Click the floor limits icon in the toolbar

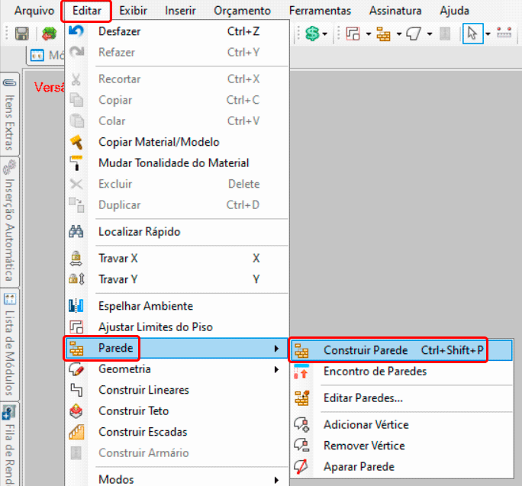pos(353,34)
